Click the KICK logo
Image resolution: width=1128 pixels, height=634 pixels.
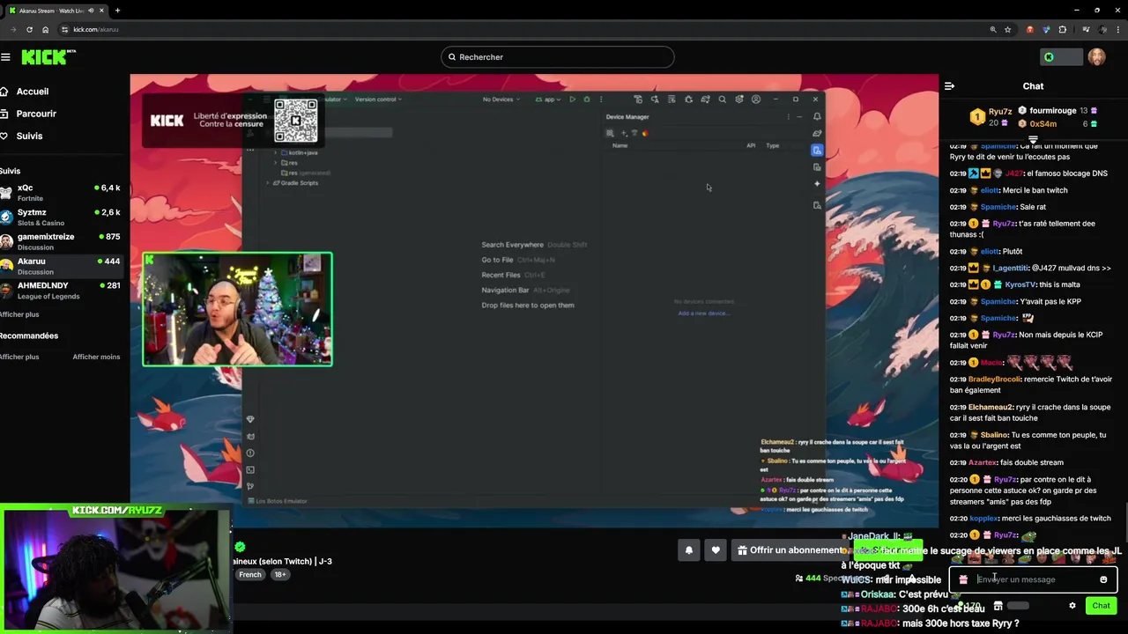pos(44,57)
